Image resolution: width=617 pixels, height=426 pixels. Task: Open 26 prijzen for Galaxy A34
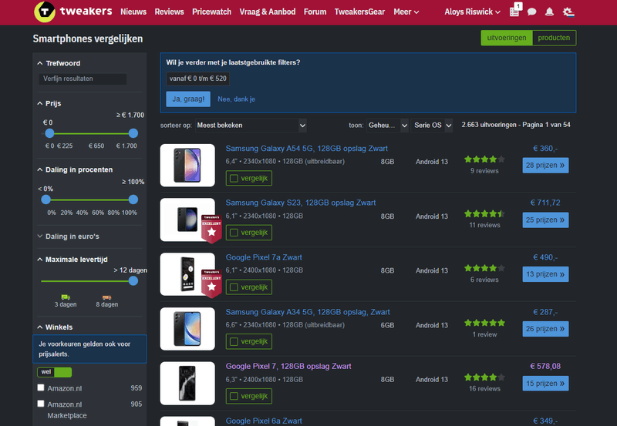pos(545,329)
